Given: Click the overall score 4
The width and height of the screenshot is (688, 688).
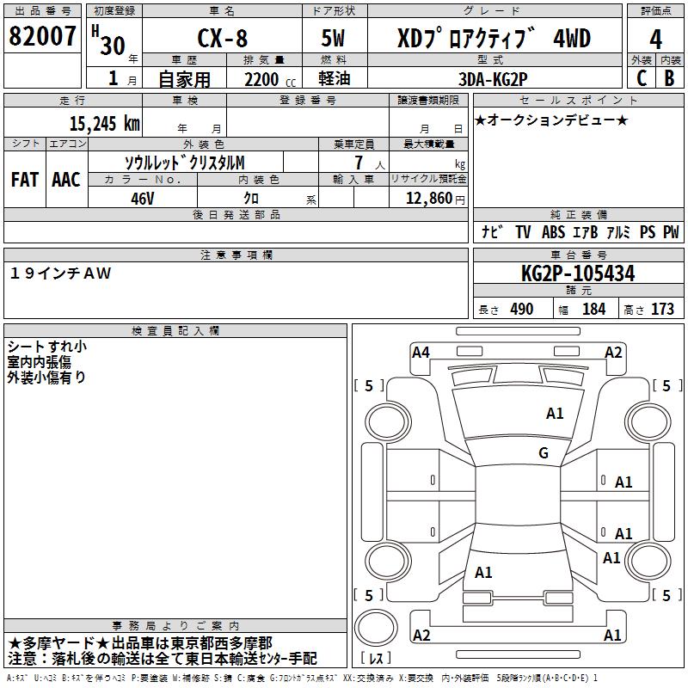Looking at the screenshot, I should click(655, 40).
